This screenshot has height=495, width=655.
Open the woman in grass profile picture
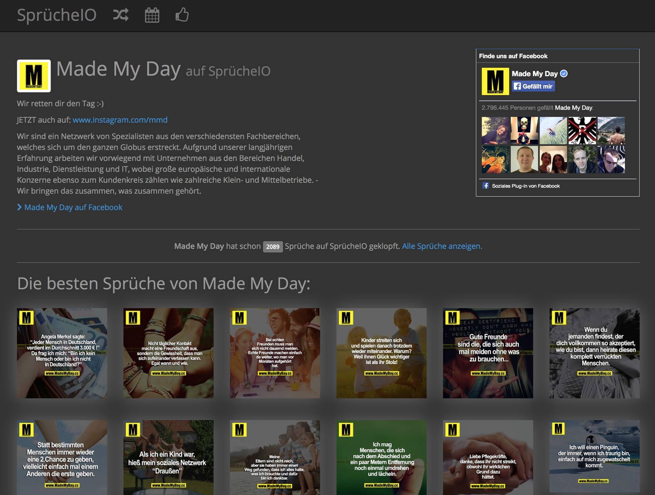click(553, 131)
